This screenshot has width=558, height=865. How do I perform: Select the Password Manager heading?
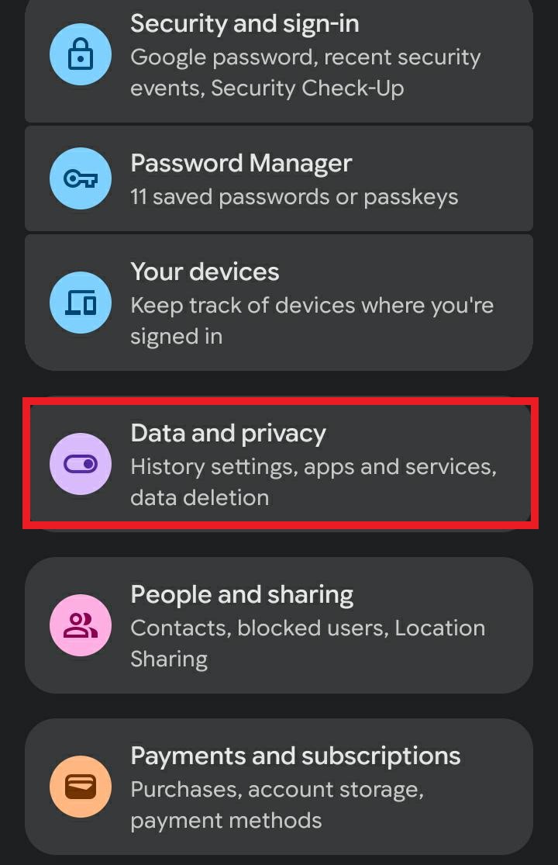tap(241, 163)
